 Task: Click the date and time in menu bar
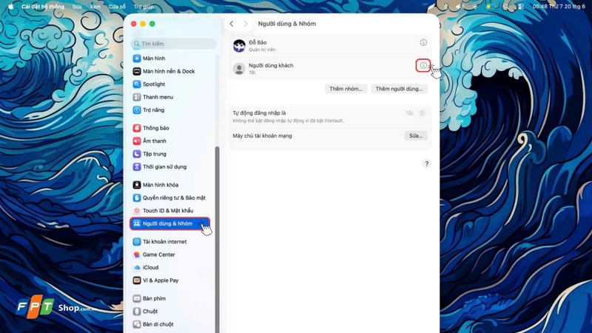(x=559, y=7)
